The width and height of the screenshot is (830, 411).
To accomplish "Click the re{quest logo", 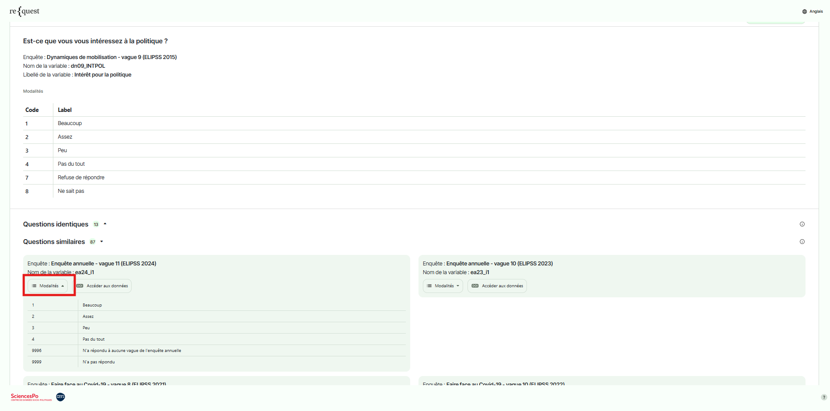I will click(x=24, y=11).
